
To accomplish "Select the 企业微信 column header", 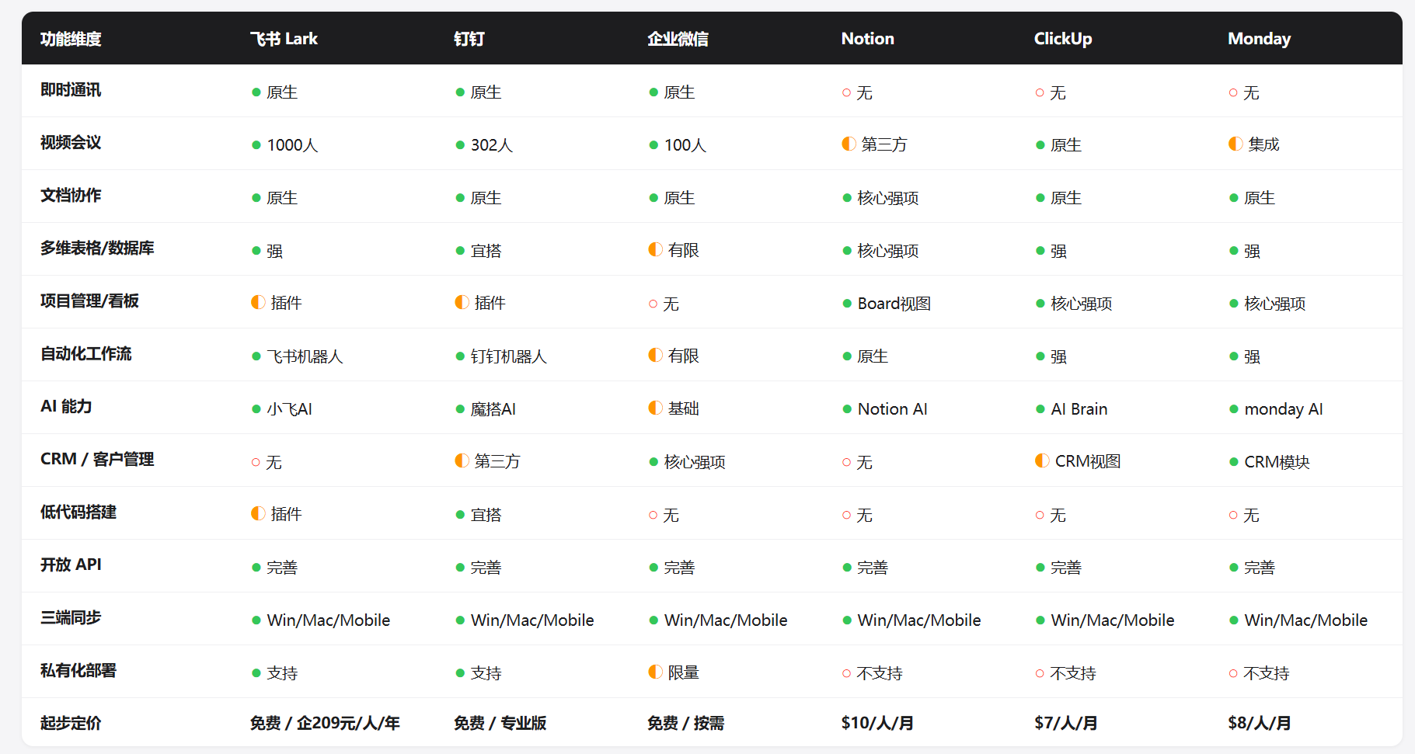I will click(678, 39).
